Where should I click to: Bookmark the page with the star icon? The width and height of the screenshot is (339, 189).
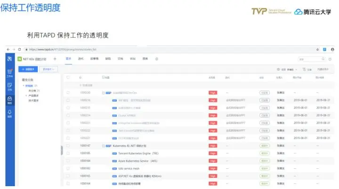317,49
